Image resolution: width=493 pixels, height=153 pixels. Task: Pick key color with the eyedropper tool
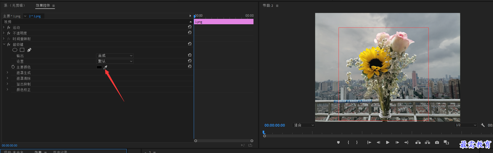105,67
